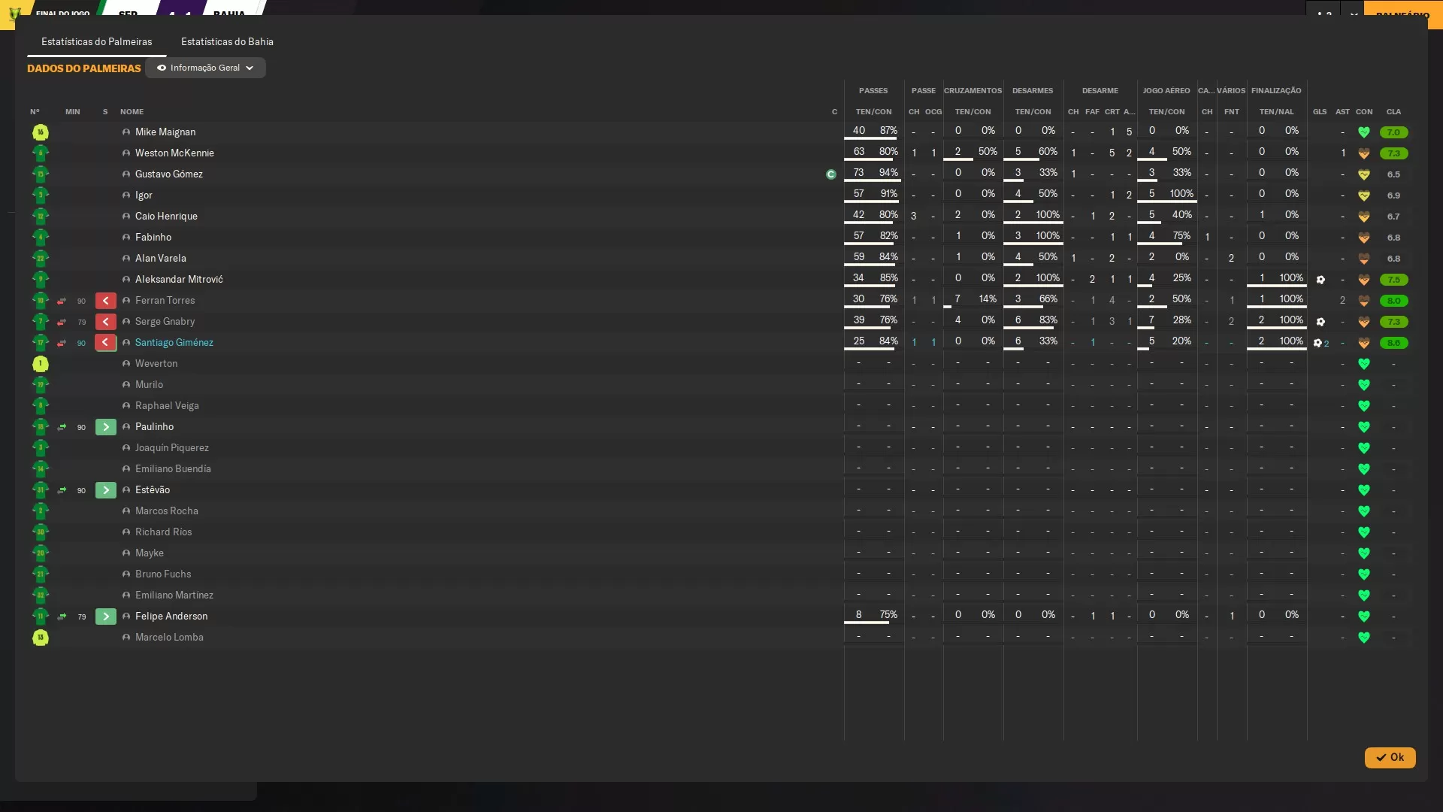The height and width of the screenshot is (812, 1443).
Task: Select Mayke row
Action: click(721, 553)
